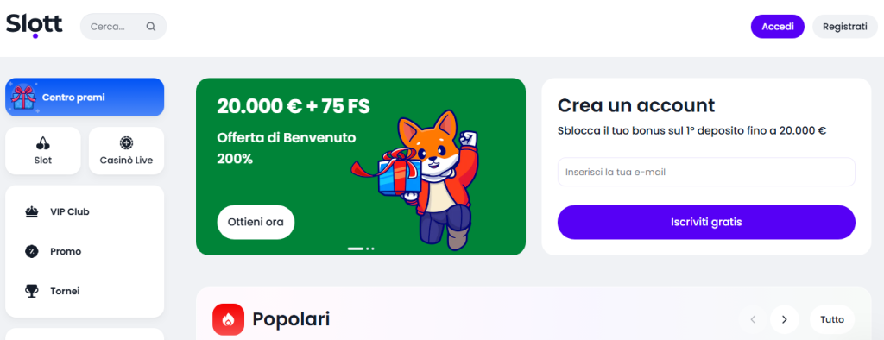Click the Promo percent badge icon

32,251
